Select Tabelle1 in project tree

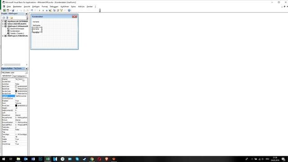pos(17,33)
